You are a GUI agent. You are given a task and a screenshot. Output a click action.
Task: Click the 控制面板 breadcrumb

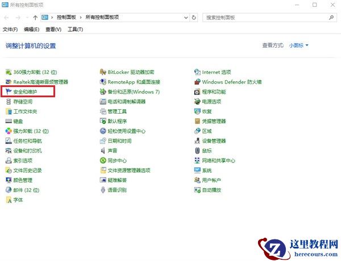(x=66, y=18)
